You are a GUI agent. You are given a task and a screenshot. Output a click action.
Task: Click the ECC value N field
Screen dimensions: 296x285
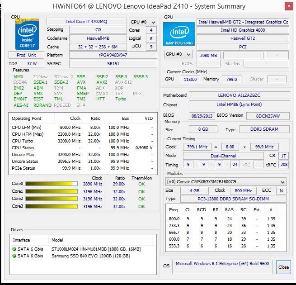281,191
